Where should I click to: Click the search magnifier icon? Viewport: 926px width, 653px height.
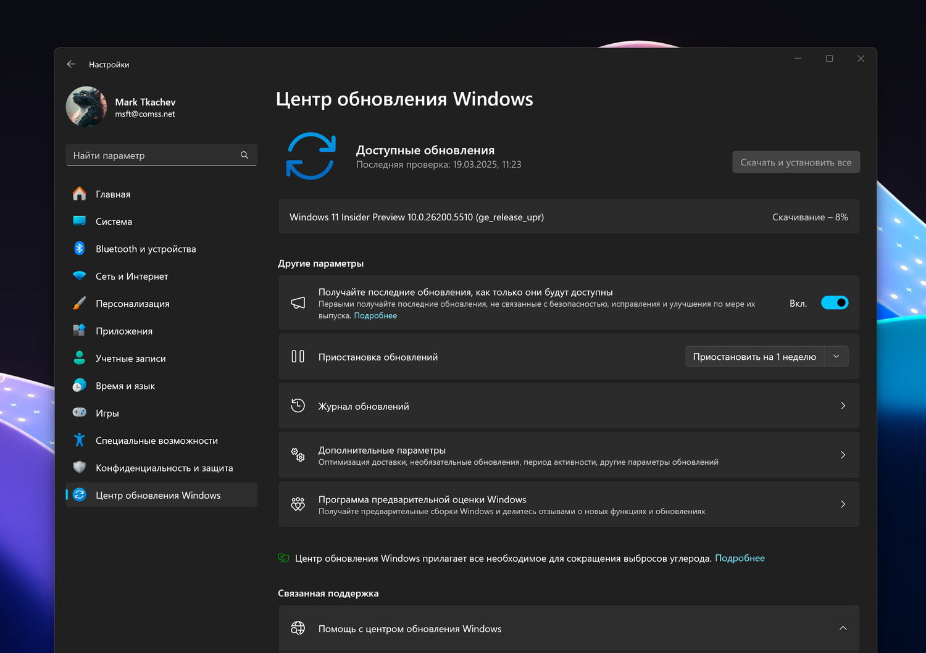point(244,156)
